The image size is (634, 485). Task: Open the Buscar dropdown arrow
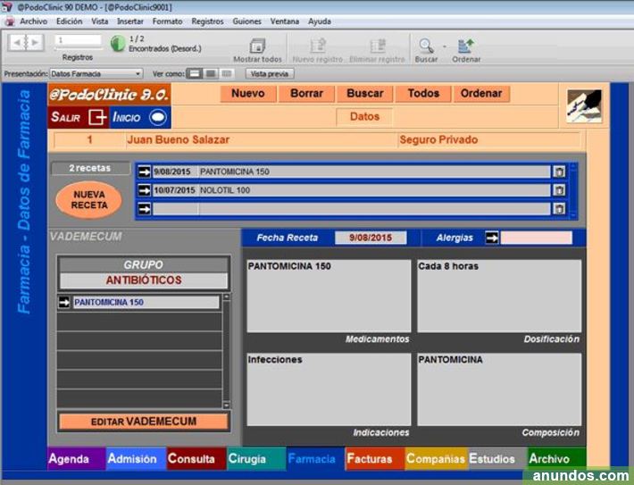[x=445, y=46]
